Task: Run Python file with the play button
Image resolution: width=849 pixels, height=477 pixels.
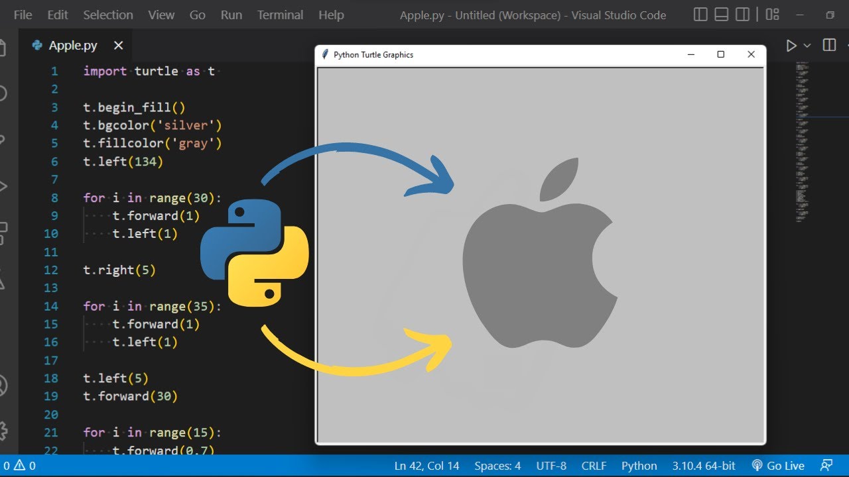Action: [x=791, y=45]
